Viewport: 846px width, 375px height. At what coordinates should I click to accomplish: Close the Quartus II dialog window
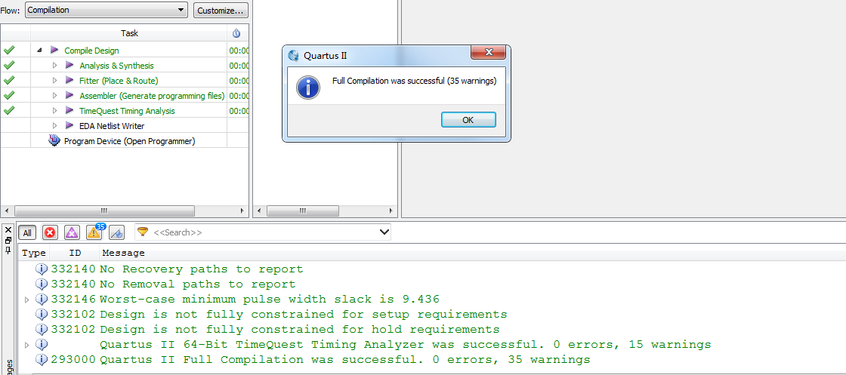[x=488, y=52]
